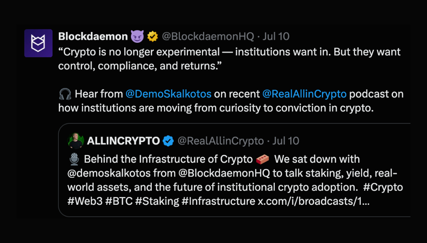Image resolution: width=427 pixels, height=243 pixels.
Task: Click the #Web3 hashtag
Action: (x=83, y=201)
